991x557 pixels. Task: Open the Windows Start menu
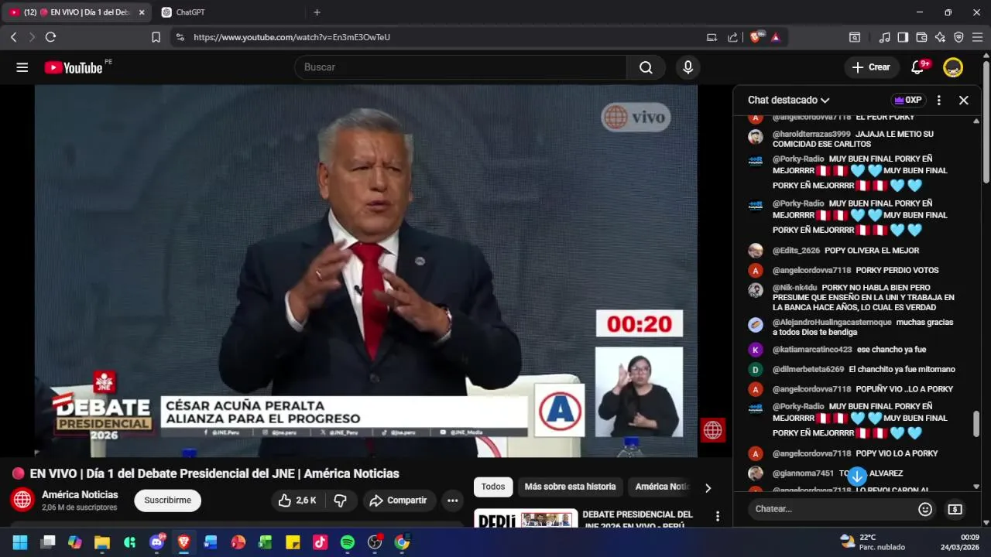click(20, 542)
